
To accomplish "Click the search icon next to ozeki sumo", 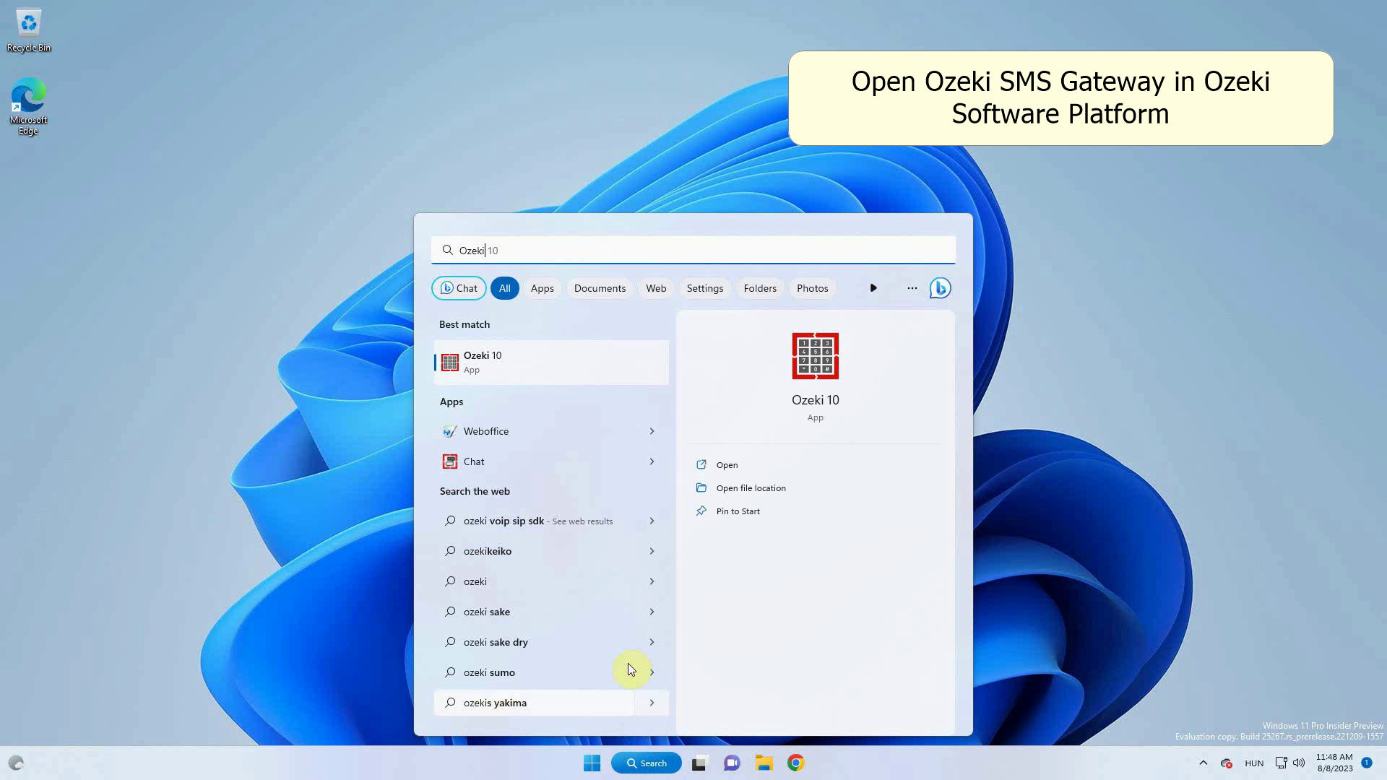I will click(450, 672).
